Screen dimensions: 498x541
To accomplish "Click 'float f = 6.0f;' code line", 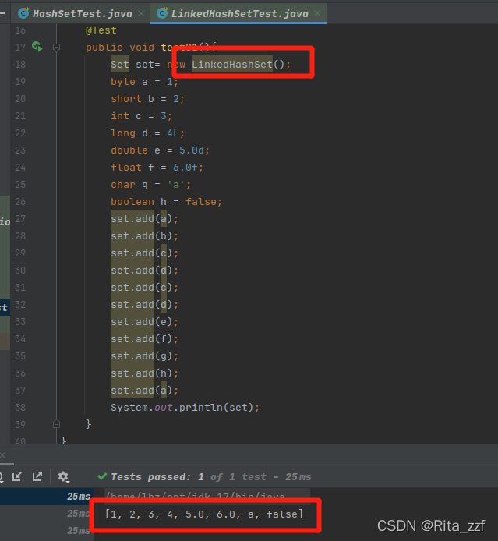I will [x=157, y=168].
